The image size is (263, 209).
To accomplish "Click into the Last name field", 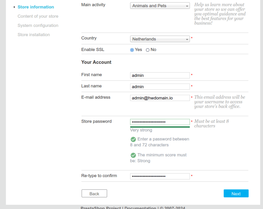I will coord(160,87).
